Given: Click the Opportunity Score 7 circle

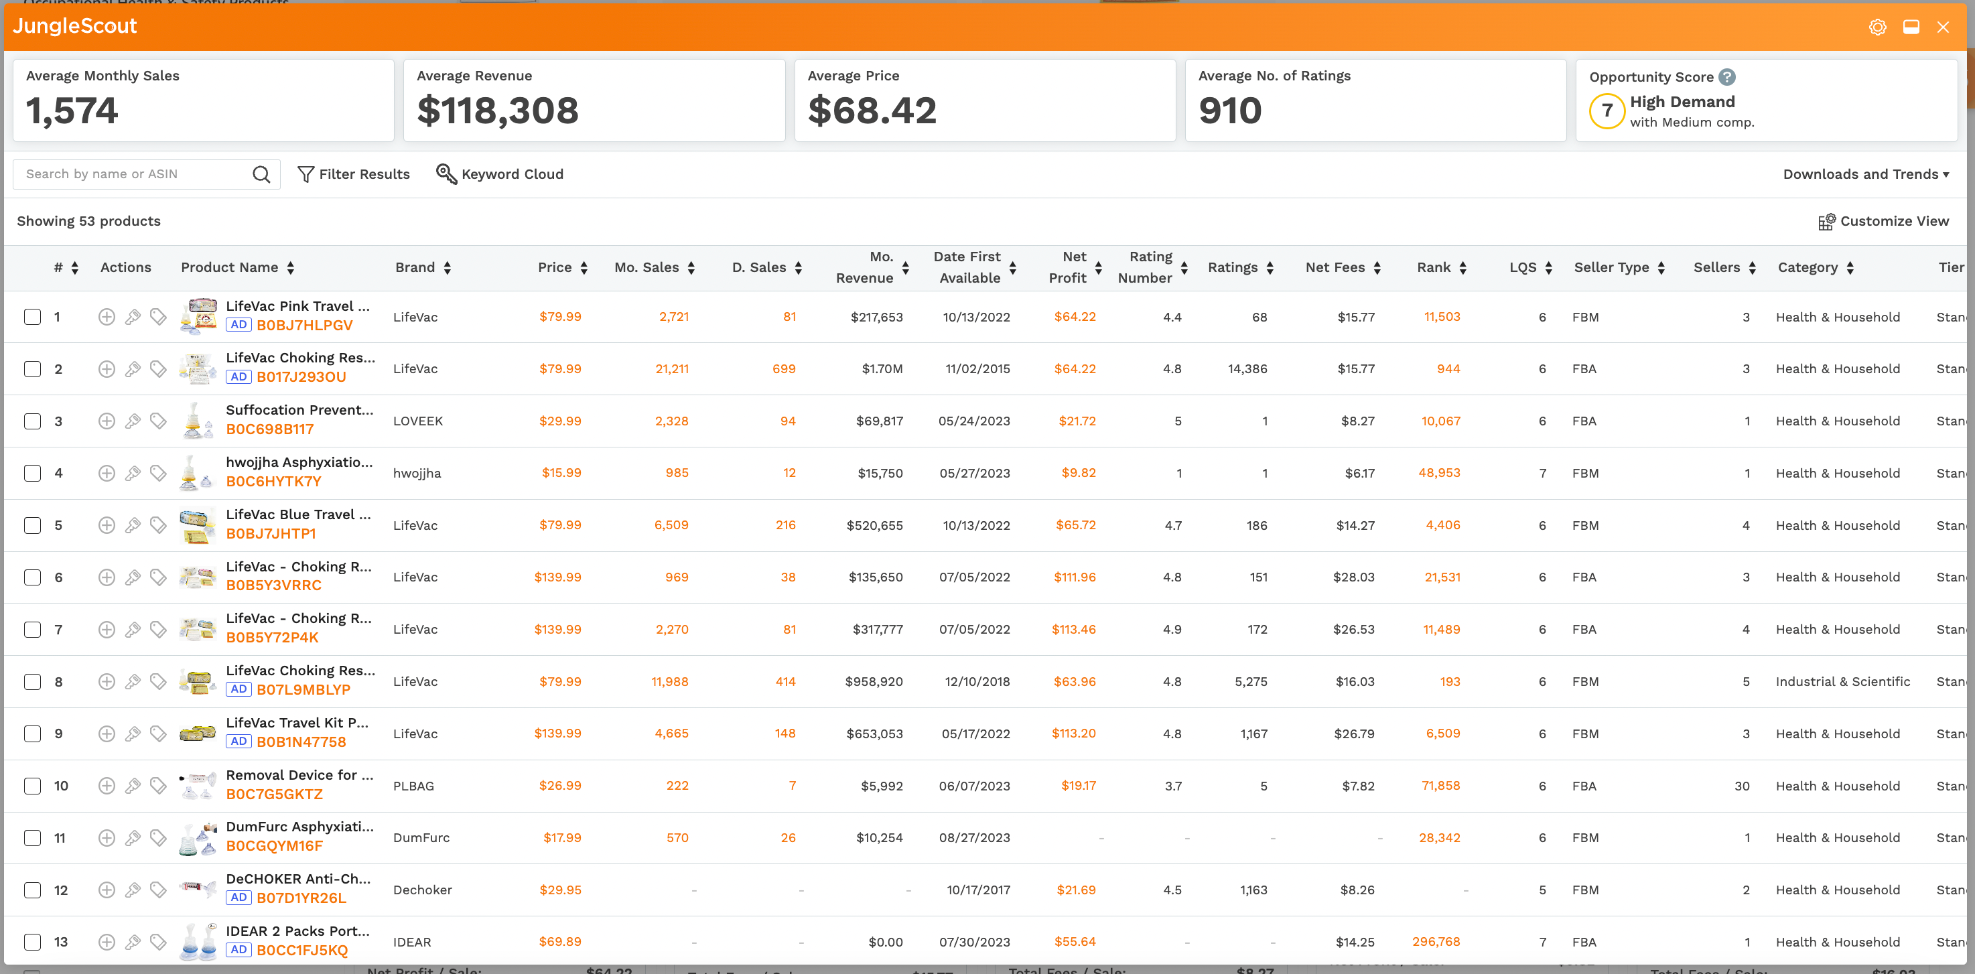Looking at the screenshot, I should [x=1607, y=111].
